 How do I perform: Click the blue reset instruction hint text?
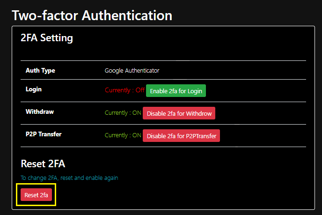69,178
